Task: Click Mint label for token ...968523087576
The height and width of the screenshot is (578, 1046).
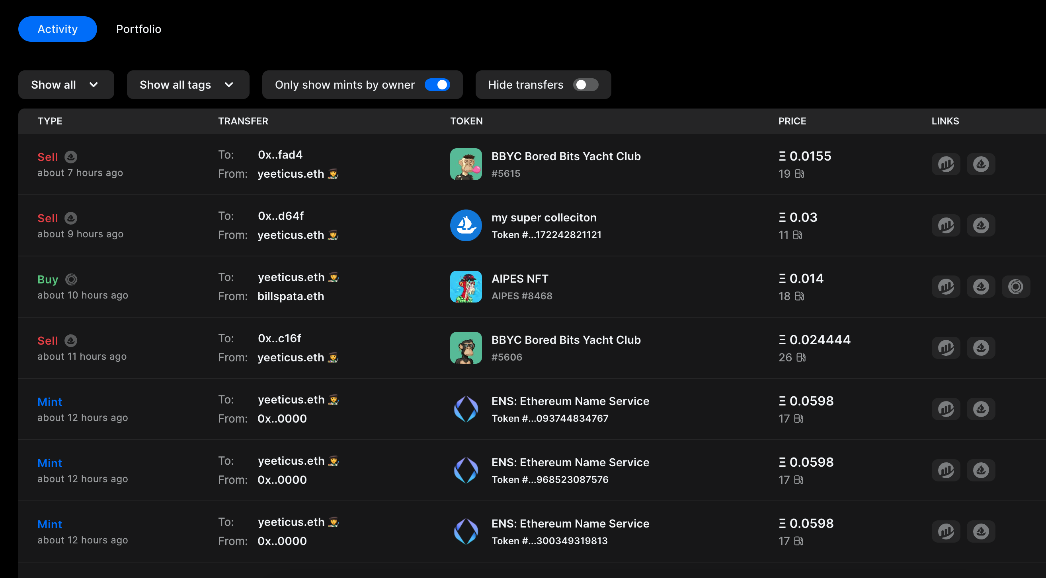Action: click(49, 463)
